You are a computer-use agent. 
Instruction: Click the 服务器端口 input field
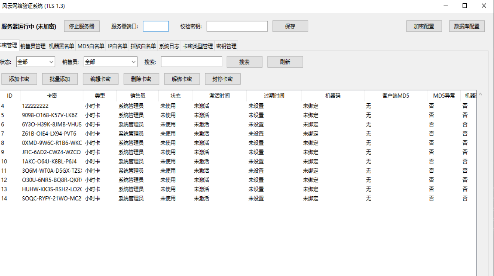pos(156,26)
